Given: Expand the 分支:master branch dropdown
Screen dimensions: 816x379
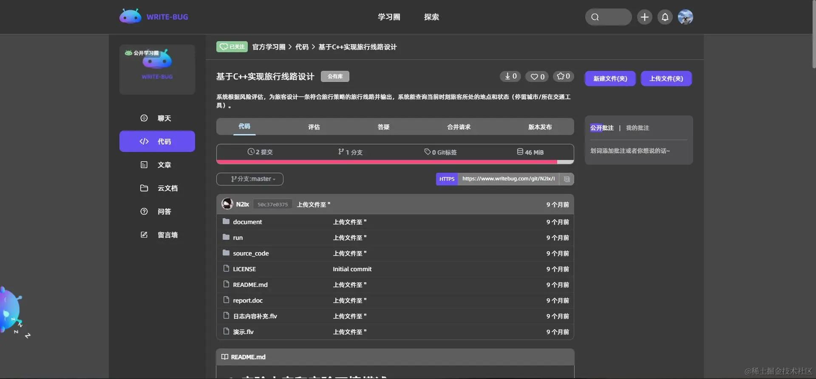Looking at the screenshot, I should click(x=250, y=179).
